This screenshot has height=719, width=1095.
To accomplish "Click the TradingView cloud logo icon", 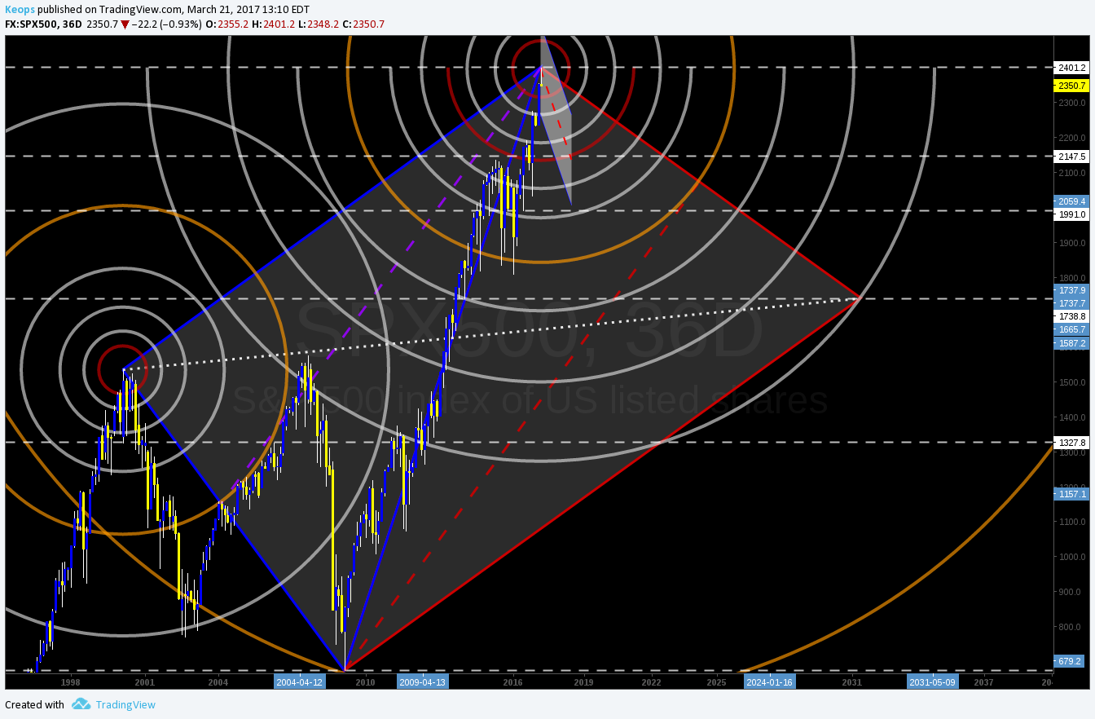I will [81, 704].
